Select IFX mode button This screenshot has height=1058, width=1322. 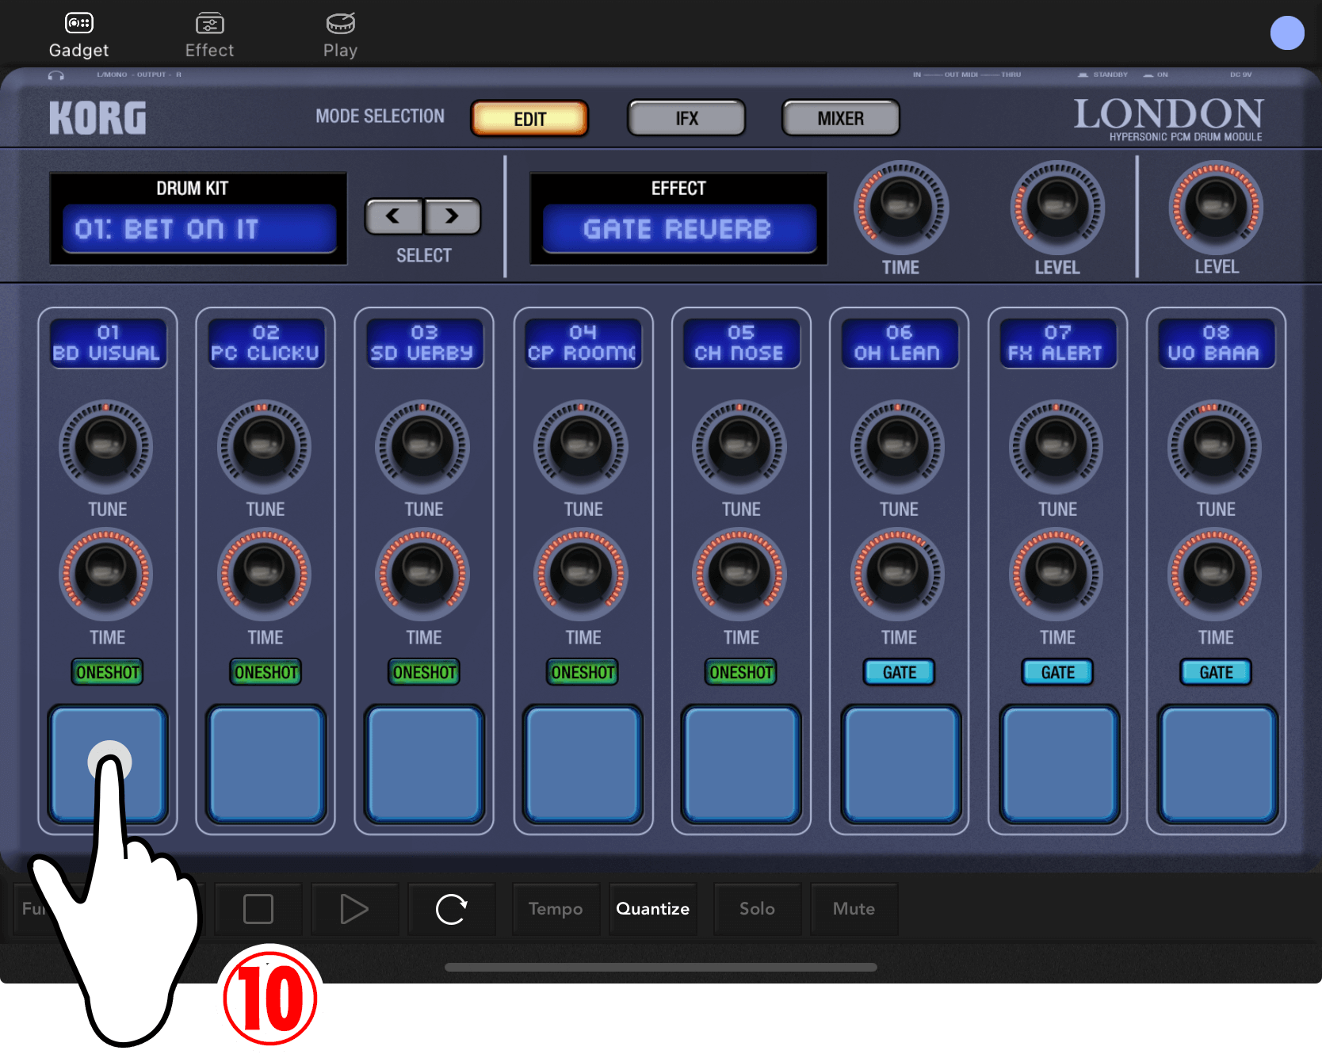[x=686, y=119]
